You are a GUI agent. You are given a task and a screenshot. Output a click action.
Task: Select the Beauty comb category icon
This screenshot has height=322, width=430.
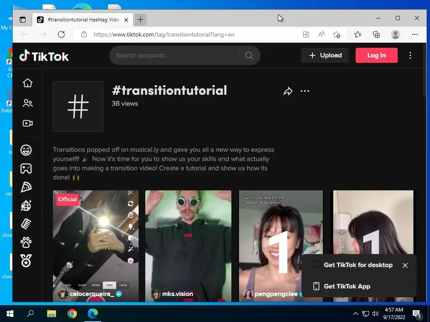[26, 224]
